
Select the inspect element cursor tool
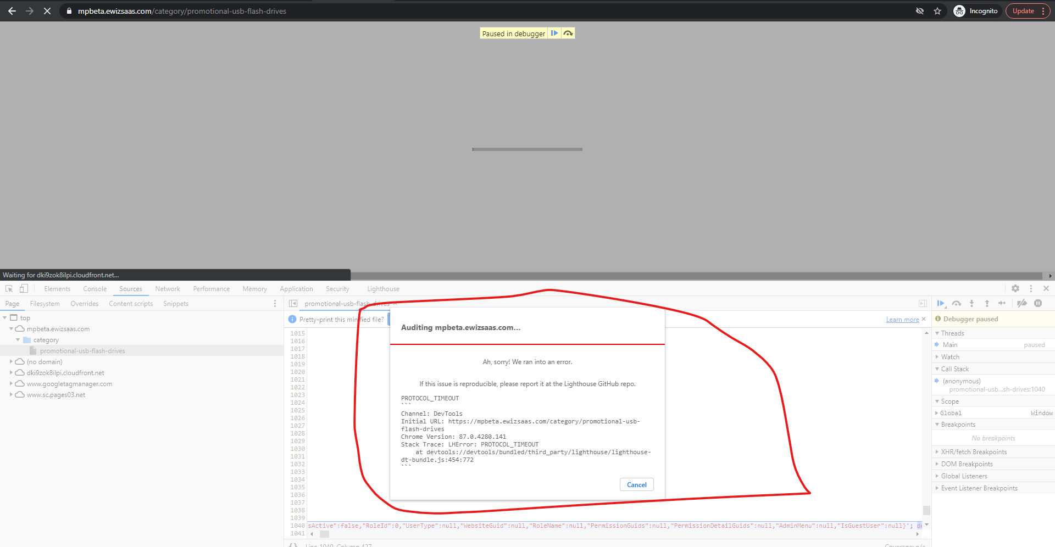pos(9,288)
